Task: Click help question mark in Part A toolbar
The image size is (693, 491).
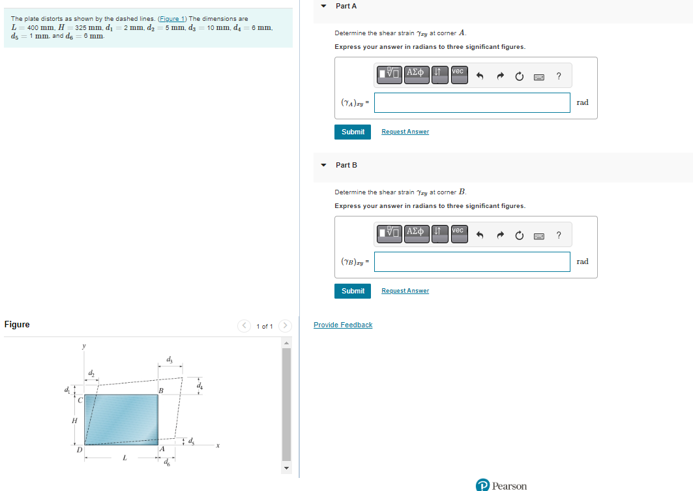Action: point(559,75)
